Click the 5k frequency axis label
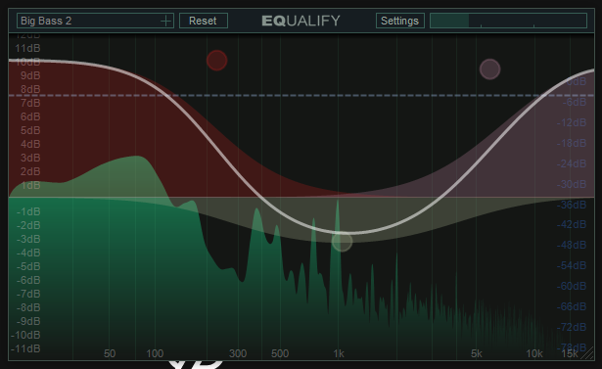This screenshot has width=602, height=369. click(477, 353)
